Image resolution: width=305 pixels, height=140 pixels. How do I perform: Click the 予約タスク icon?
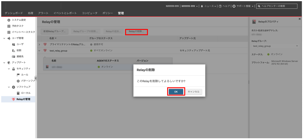tap(9, 26)
